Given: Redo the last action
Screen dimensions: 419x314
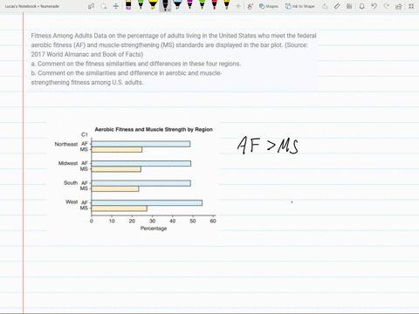Looking at the screenshot, I should coord(387,6).
